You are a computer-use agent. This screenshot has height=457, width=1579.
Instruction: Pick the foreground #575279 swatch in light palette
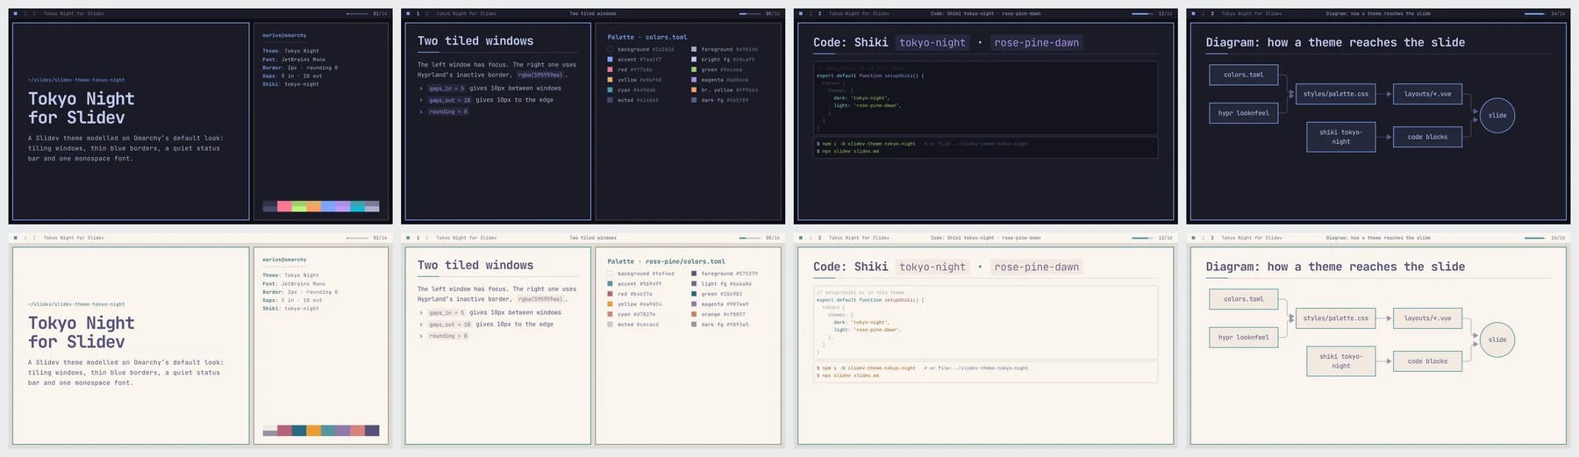coord(694,274)
